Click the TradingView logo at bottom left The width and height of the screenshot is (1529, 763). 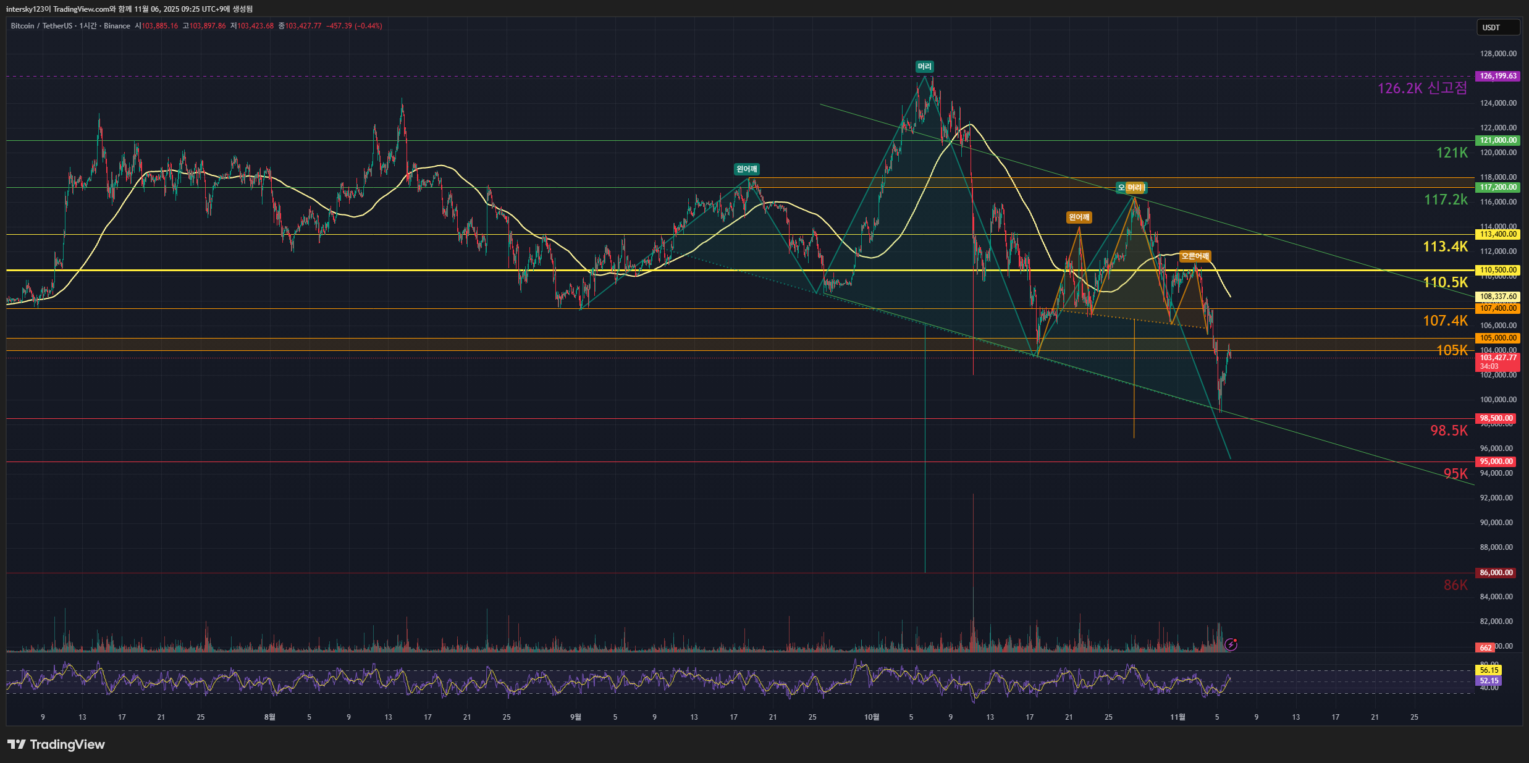point(56,744)
